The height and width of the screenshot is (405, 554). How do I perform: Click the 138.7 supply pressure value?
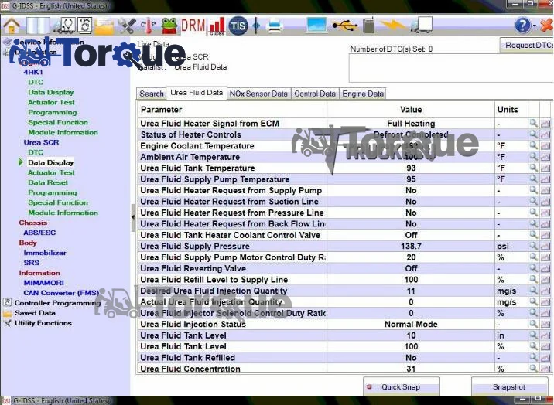pyautogui.click(x=411, y=246)
